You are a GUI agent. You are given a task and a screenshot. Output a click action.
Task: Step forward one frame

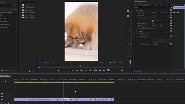[x=86, y=70]
